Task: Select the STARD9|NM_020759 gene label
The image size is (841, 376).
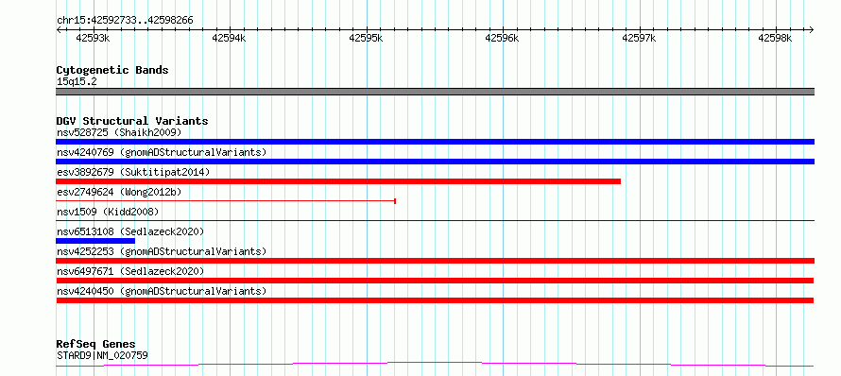Action: pos(102,355)
